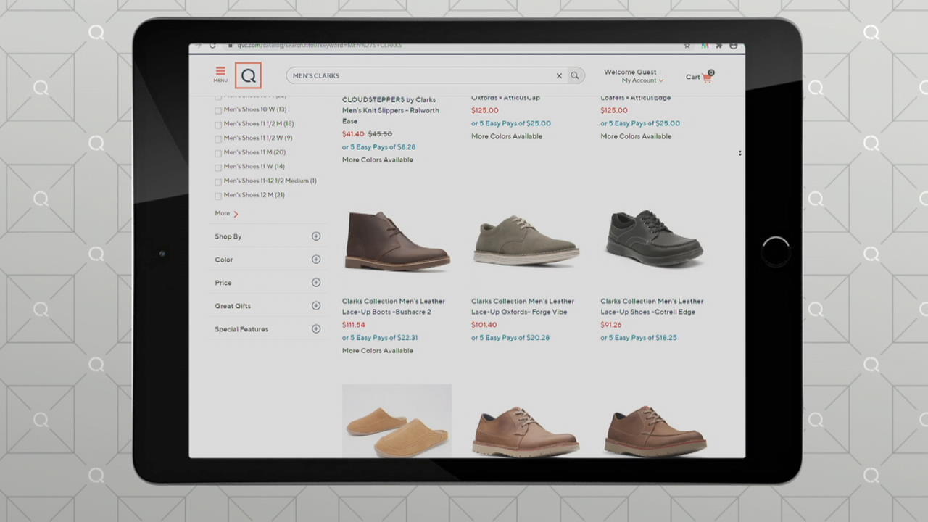Expand Special Features filter section

pos(316,329)
